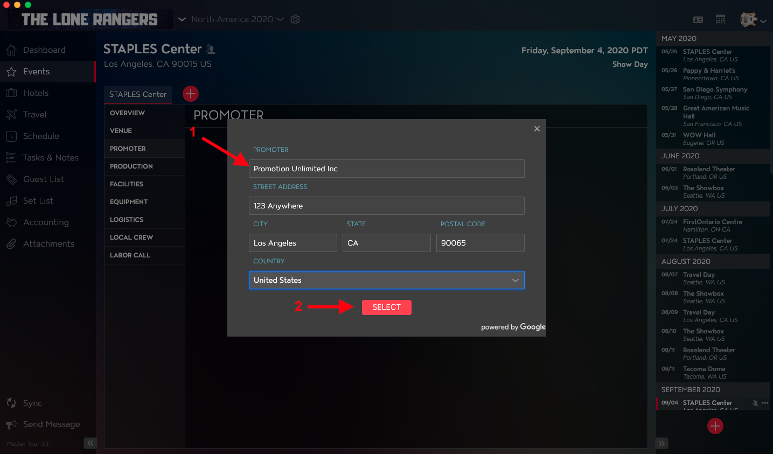Open the VENUE section
Viewport: 773px width, 454px height.
pos(144,131)
